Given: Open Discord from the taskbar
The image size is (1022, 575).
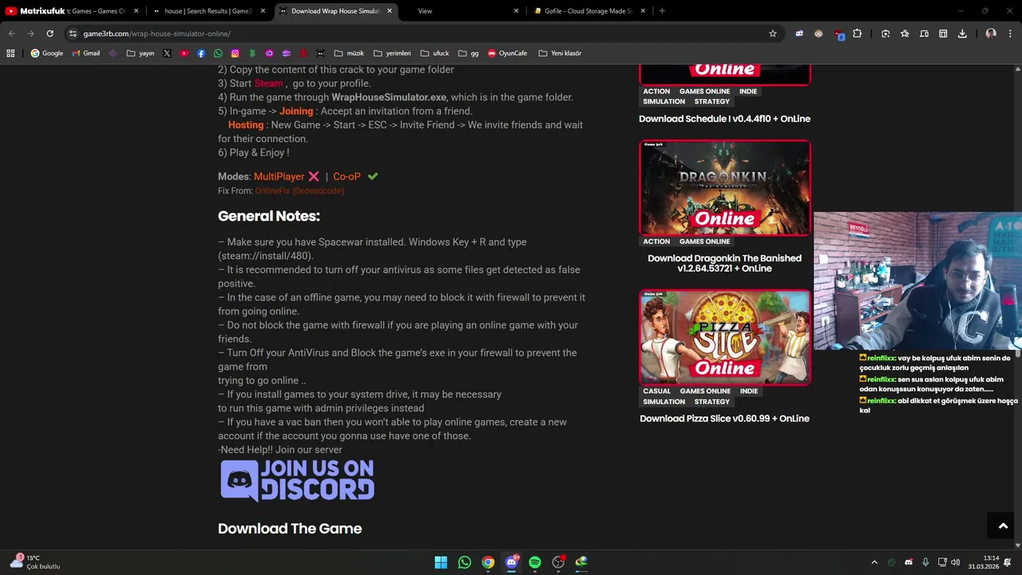Looking at the screenshot, I should coord(512,562).
